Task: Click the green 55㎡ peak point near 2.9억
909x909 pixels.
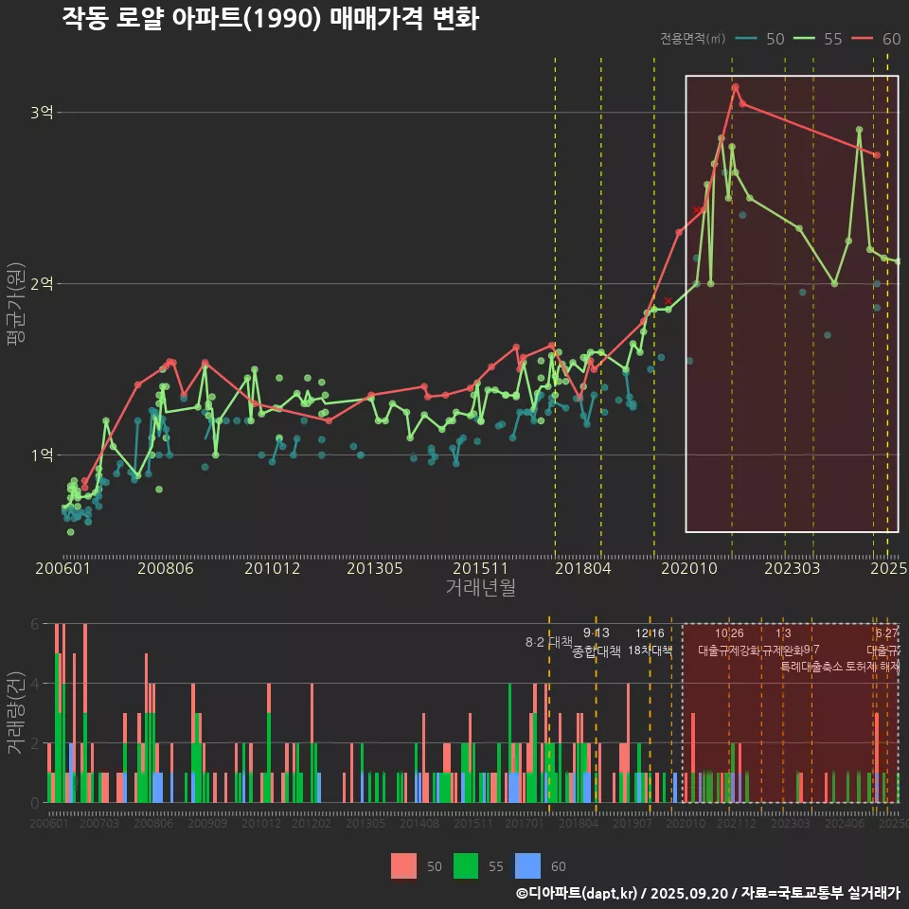Action: click(859, 130)
